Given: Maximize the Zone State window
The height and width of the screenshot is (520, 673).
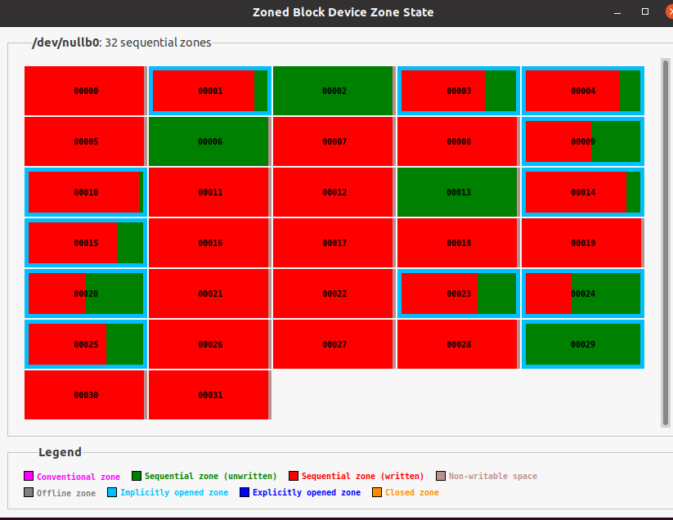Looking at the screenshot, I should click(645, 11).
